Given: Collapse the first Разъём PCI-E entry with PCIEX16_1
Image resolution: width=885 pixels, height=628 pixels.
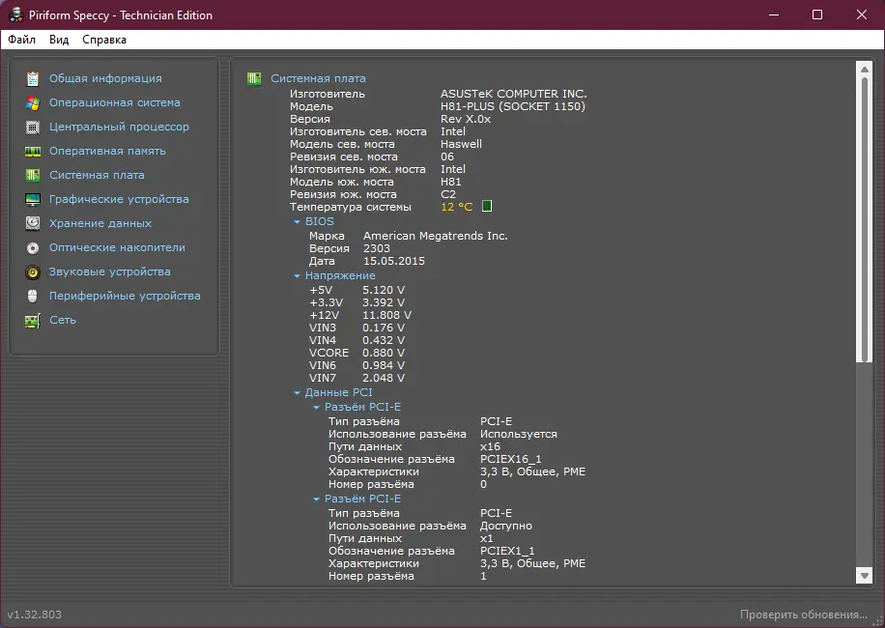Looking at the screenshot, I should click(316, 408).
